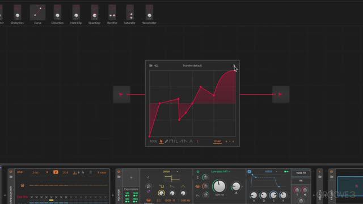The width and height of the screenshot is (363, 204).
Task: Click the large filter cutoff knob
Action: point(219,186)
